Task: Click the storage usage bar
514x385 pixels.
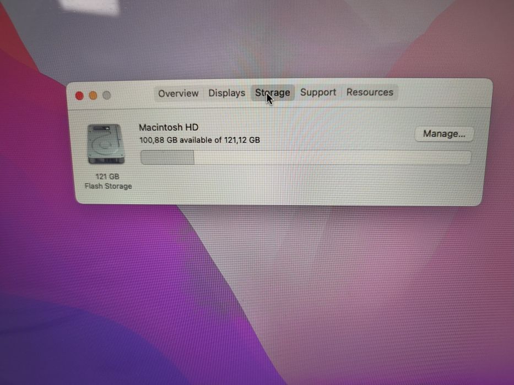Action: click(306, 158)
